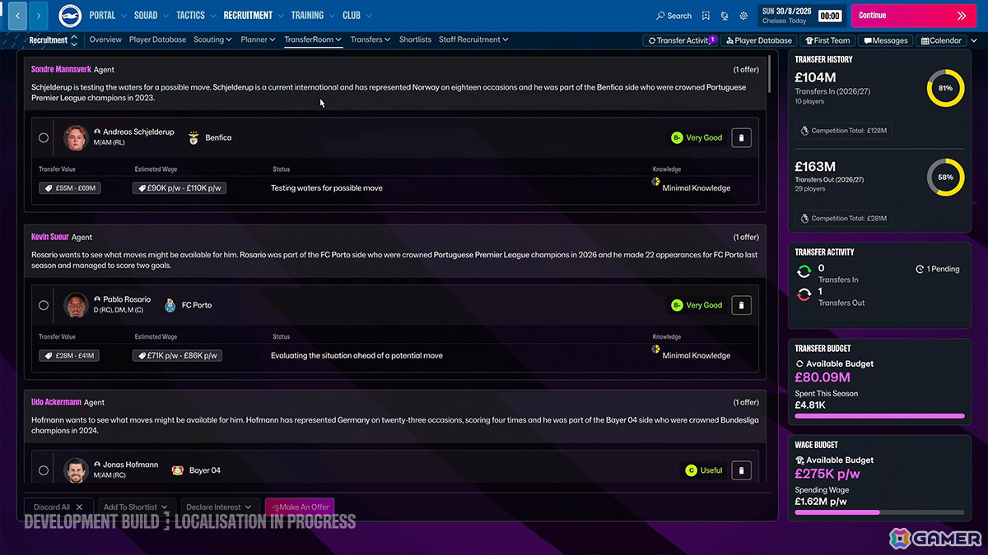Screen dimensions: 988x555
Task: Open the Calendar shortcut
Action: 941,40
